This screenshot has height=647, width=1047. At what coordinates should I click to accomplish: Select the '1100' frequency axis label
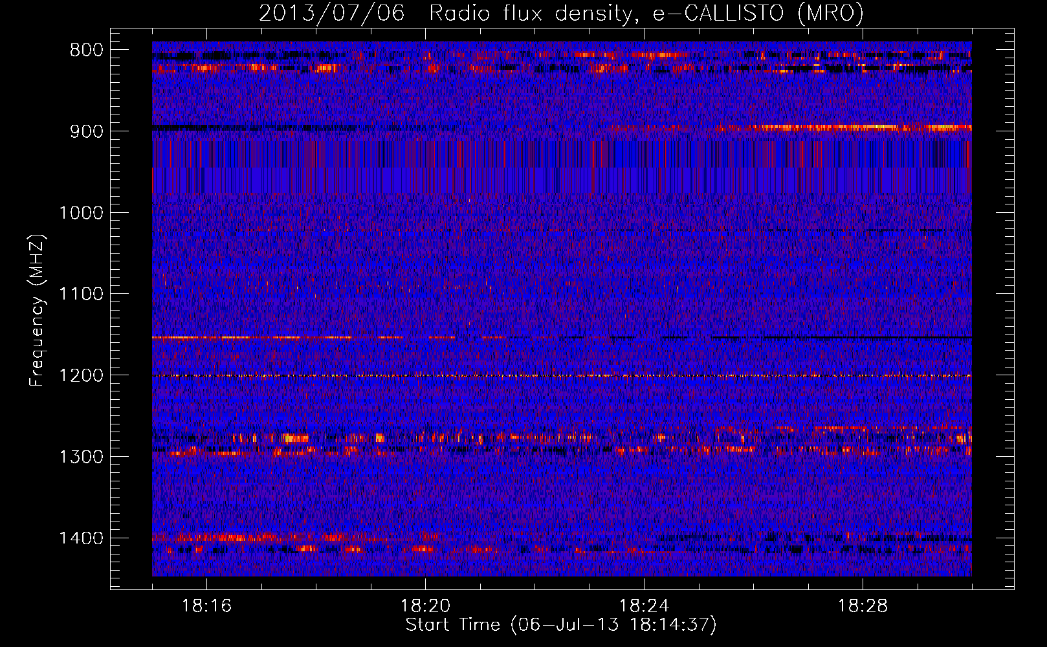(82, 294)
